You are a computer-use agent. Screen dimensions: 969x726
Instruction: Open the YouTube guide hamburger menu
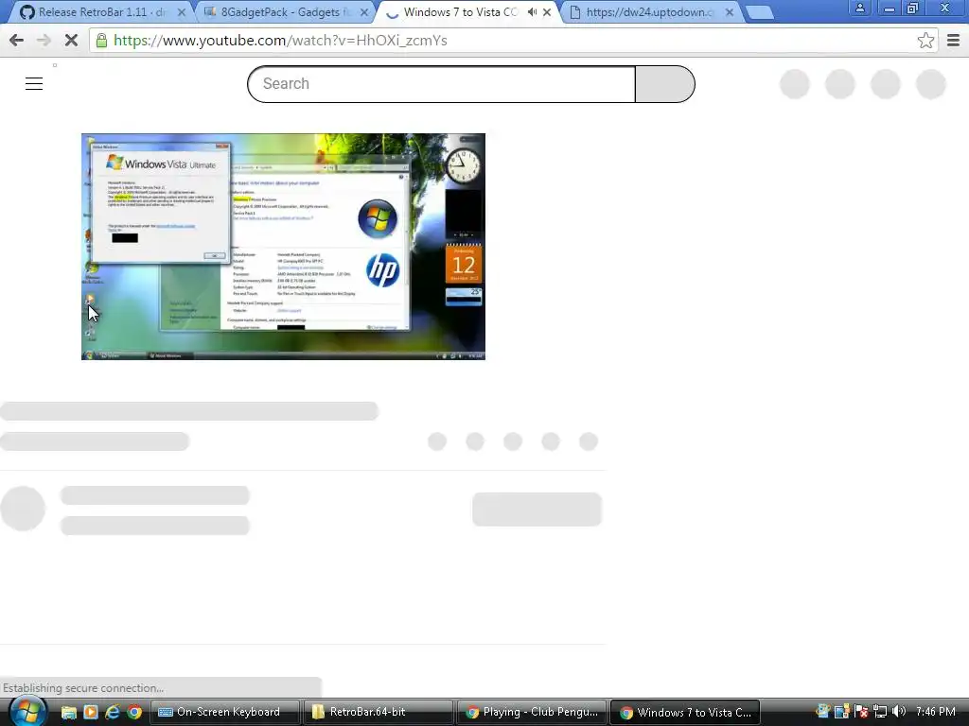click(34, 83)
